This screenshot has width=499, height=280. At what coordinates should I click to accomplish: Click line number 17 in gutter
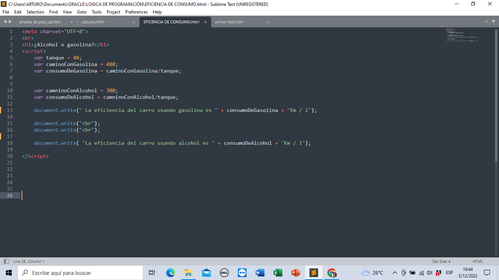tap(9, 136)
